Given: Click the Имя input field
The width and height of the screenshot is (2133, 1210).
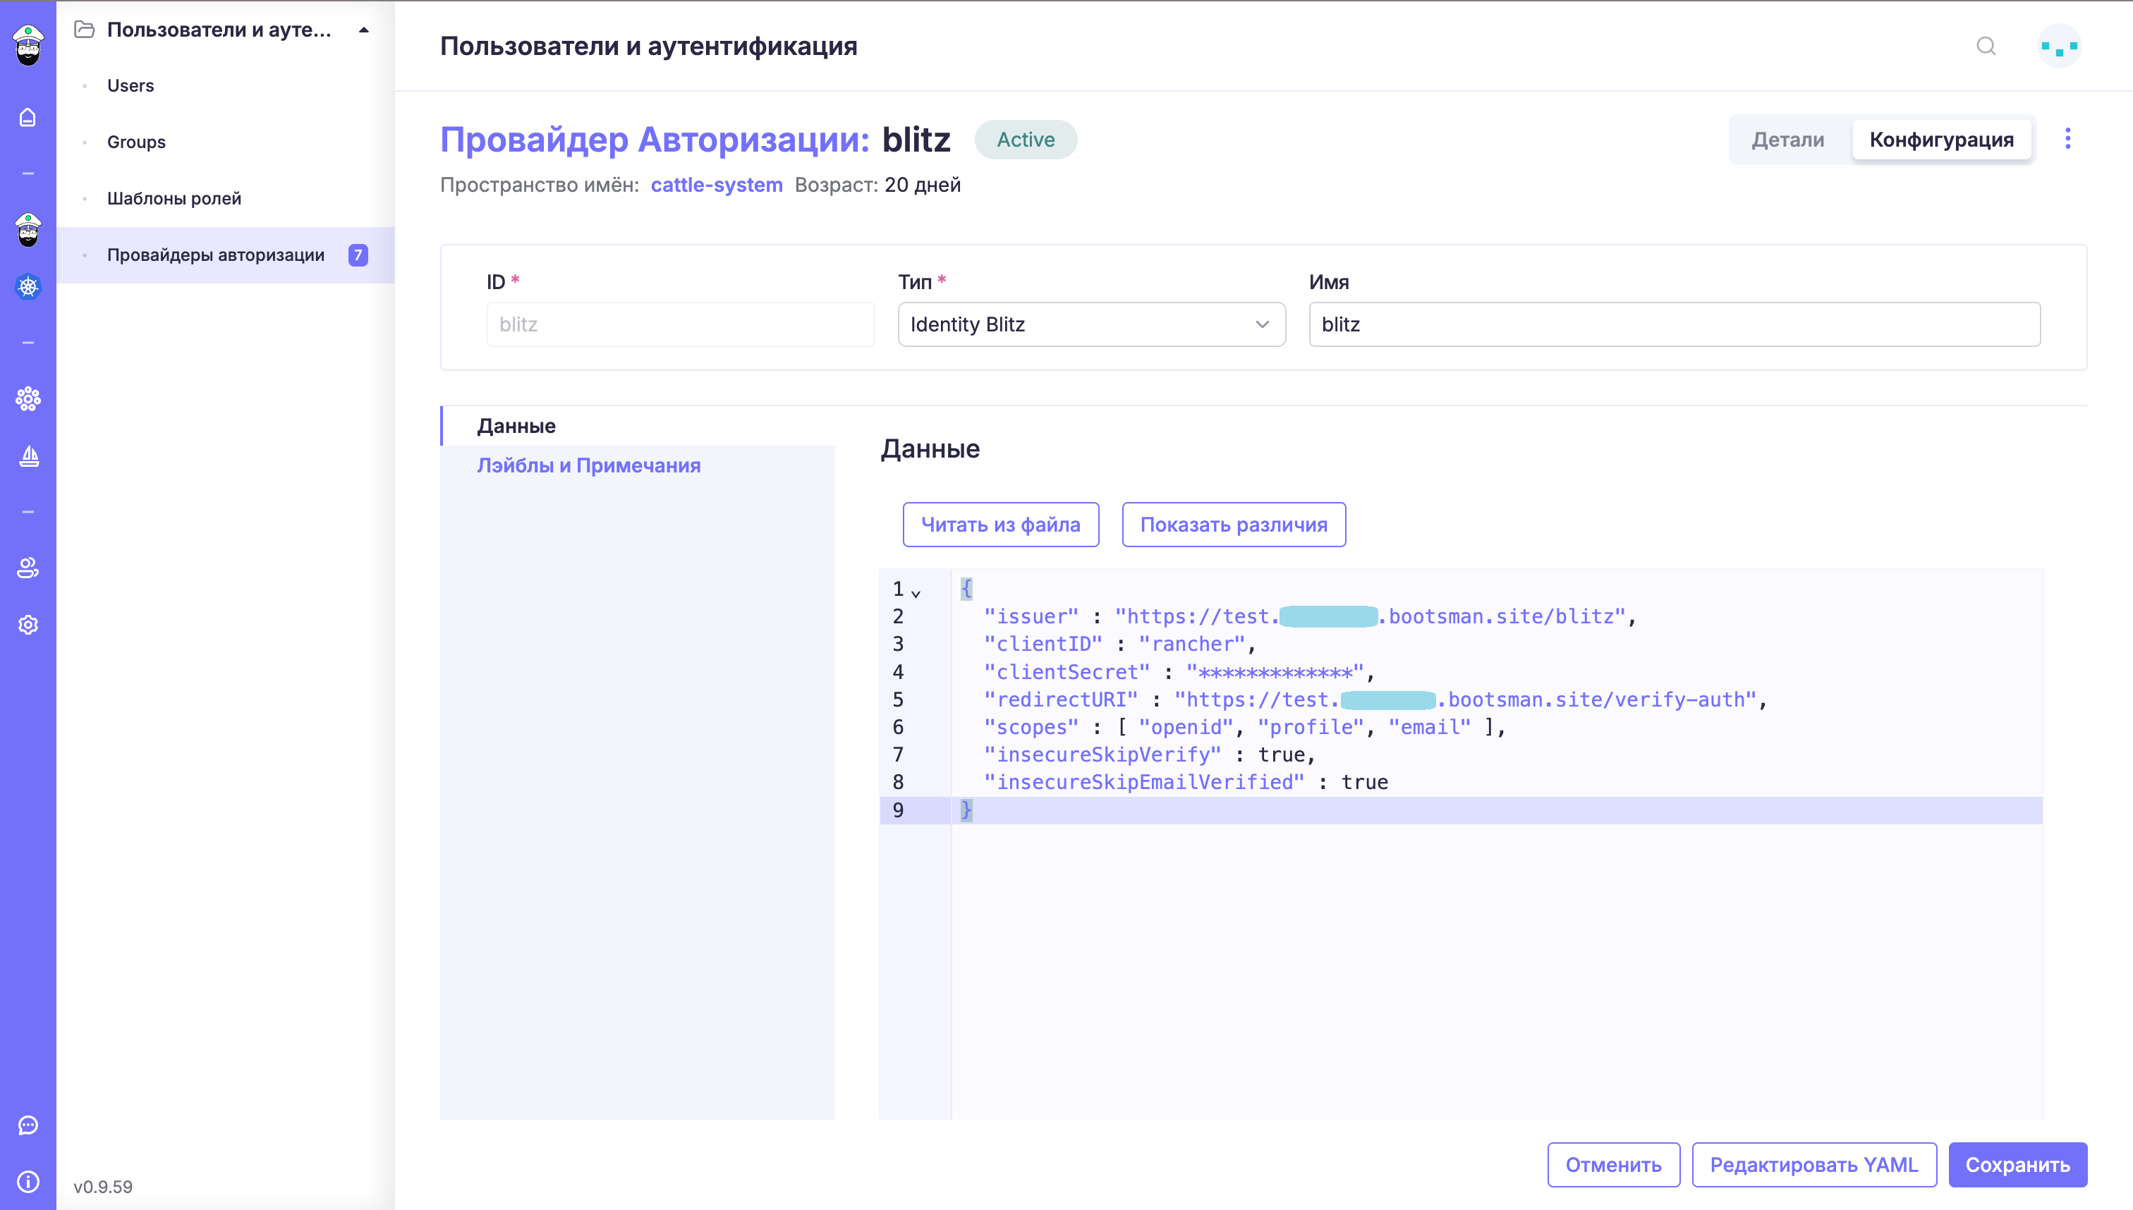Looking at the screenshot, I should 1673,324.
